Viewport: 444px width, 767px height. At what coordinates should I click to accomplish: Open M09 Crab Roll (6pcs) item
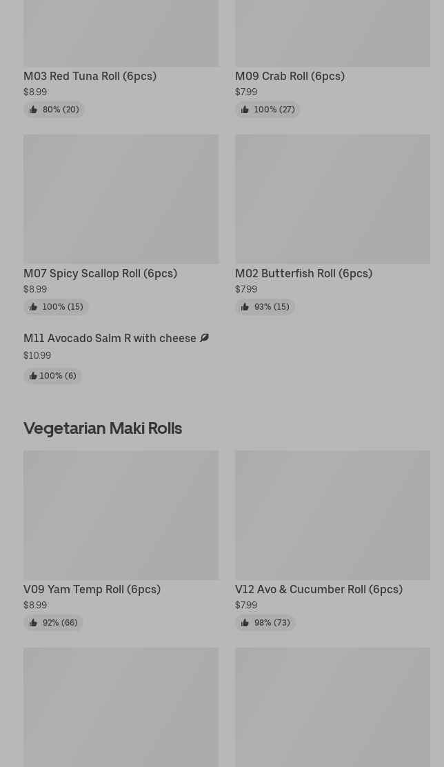[x=290, y=76]
